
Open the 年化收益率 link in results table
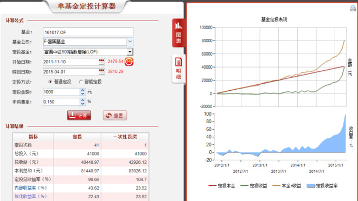pyautogui.click(x=30, y=196)
